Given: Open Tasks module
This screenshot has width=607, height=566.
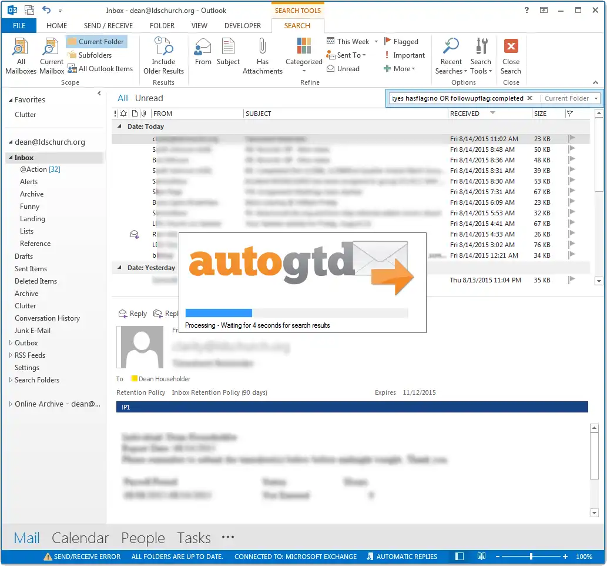Looking at the screenshot, I should click(x=193, y=538).
